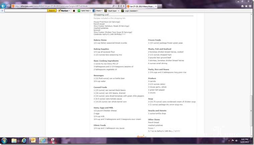This screenshot has width=254, height=145.
Task: Click the Facebook Share icon
Action: [94, 11]
